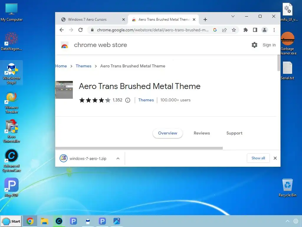
Task: Open Chrome's three-dot menu
Action: (274, 30)
